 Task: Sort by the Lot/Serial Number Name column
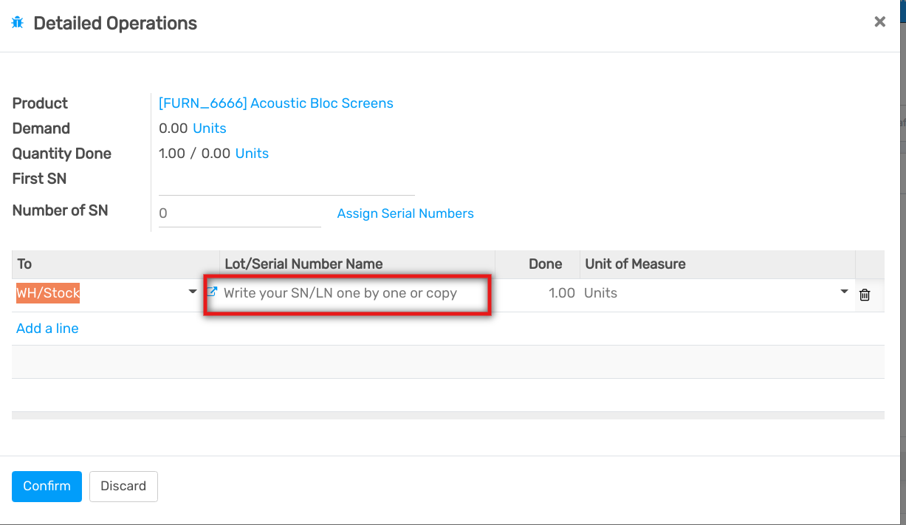[x=303, y=264]
